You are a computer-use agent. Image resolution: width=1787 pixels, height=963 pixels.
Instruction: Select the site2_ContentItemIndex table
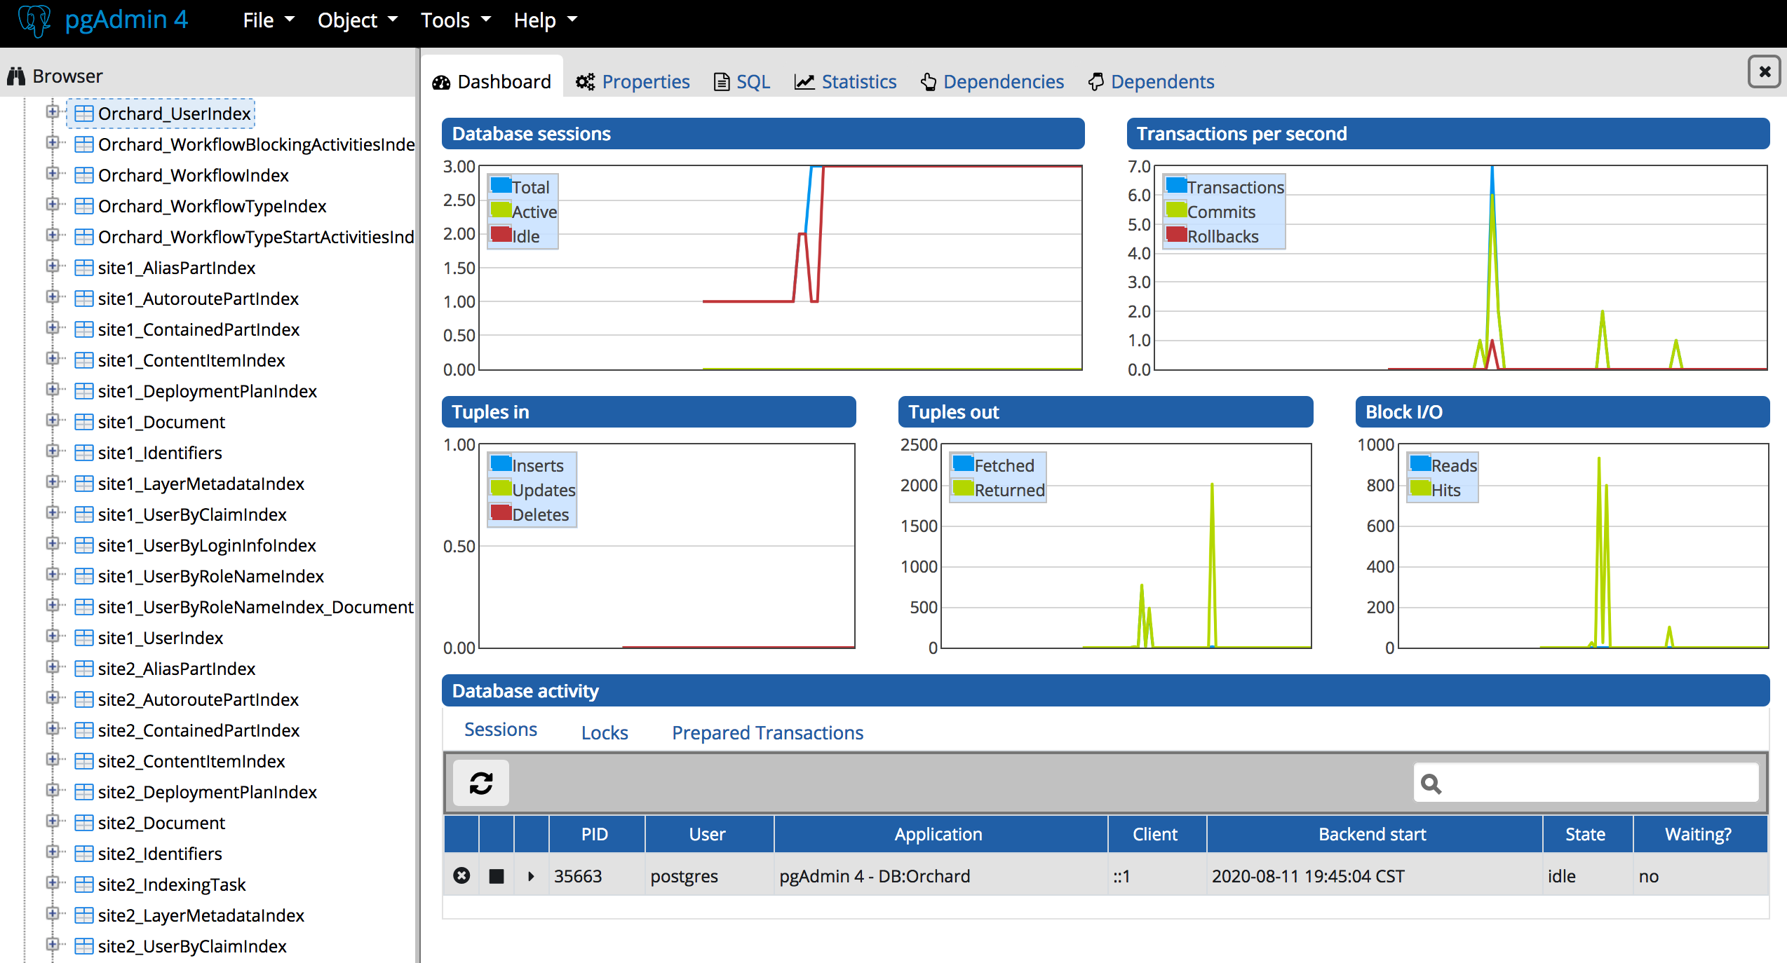191,761
